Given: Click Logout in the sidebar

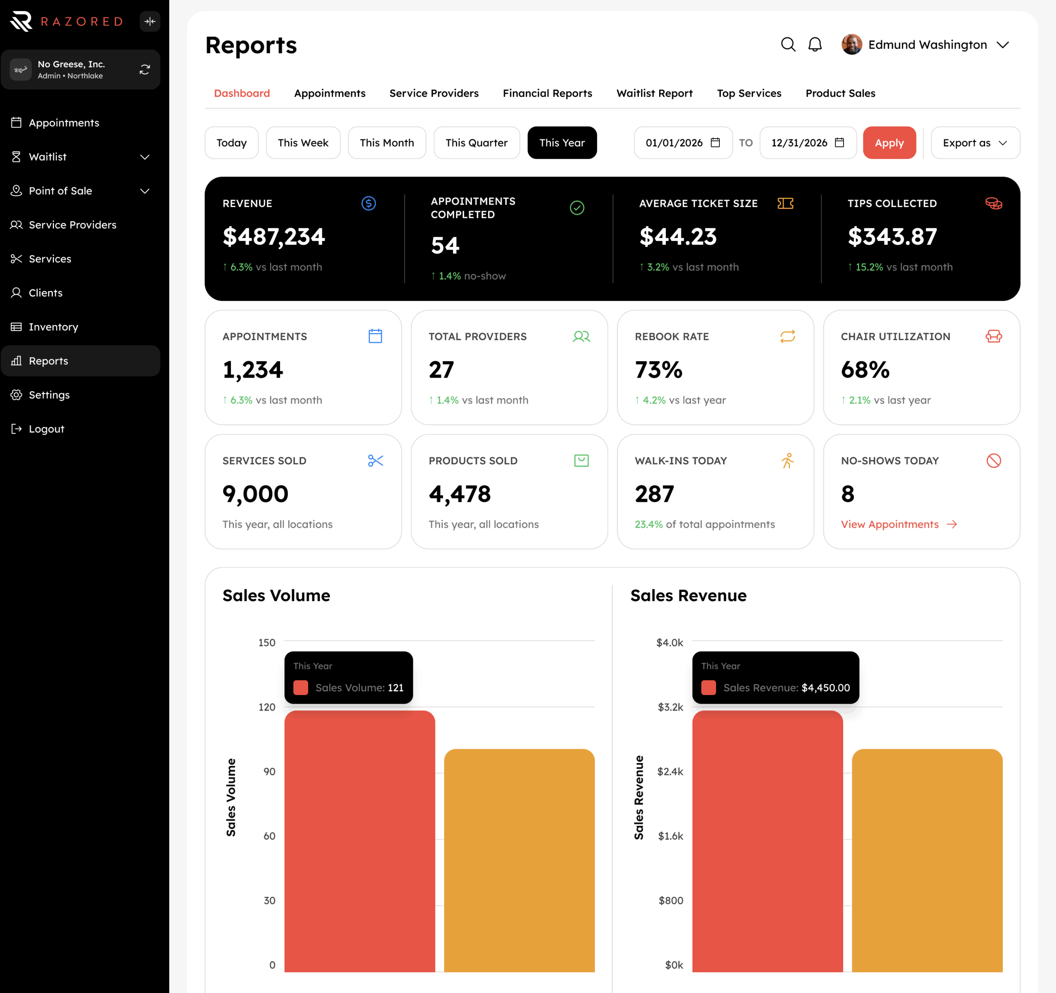Looking at the screenshot, I should point(81,429).
